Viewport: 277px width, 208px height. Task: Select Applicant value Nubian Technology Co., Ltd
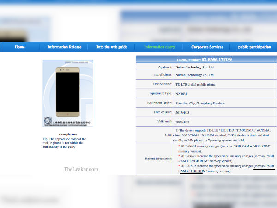[x=194, y=67]
